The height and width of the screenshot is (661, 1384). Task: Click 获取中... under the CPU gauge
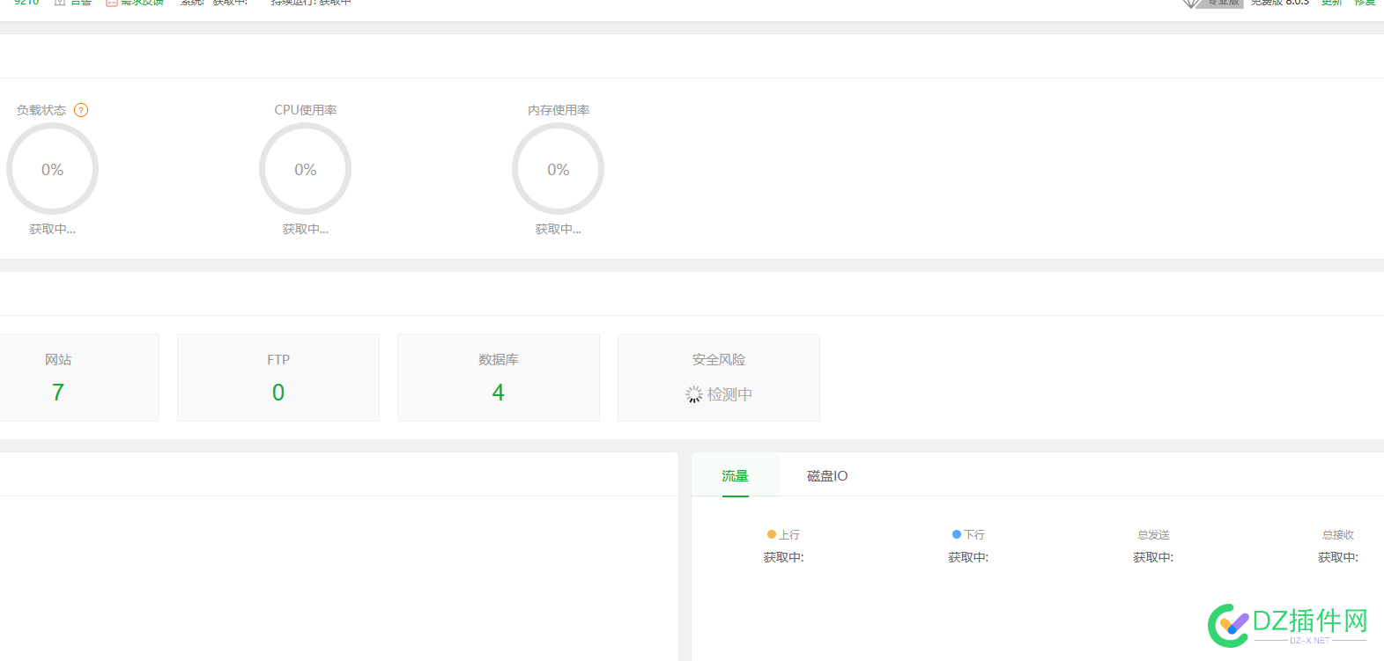(x=305, y=229)
